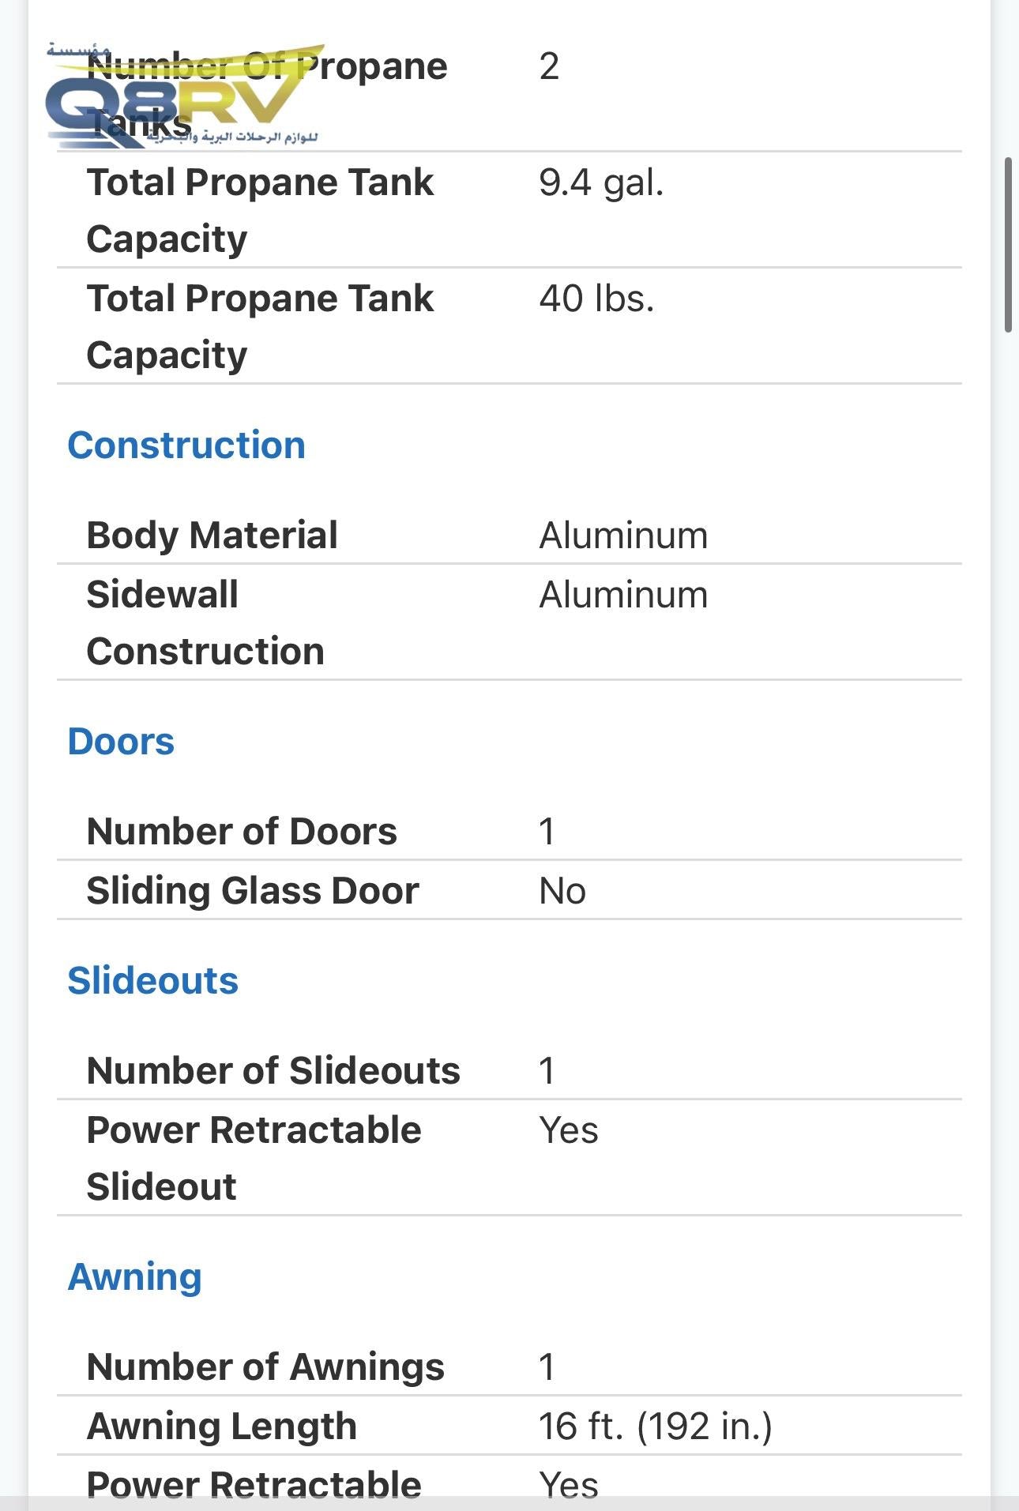This screenshot has width=1019, height=1511.
Task: Tap the Awning section heading
Action: 135,1276
